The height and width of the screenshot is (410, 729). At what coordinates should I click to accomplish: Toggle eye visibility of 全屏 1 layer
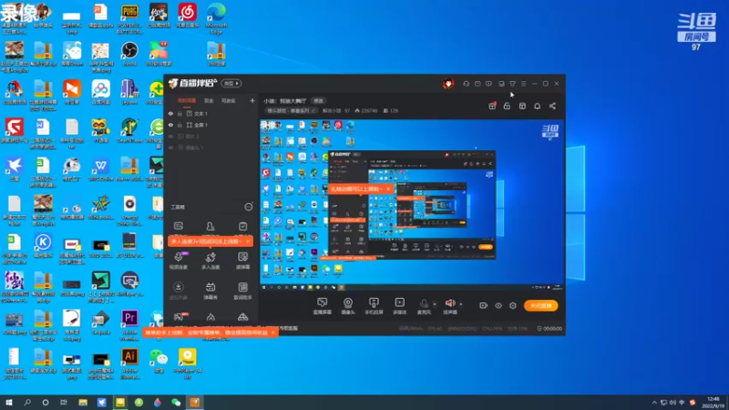coord(170,125)
